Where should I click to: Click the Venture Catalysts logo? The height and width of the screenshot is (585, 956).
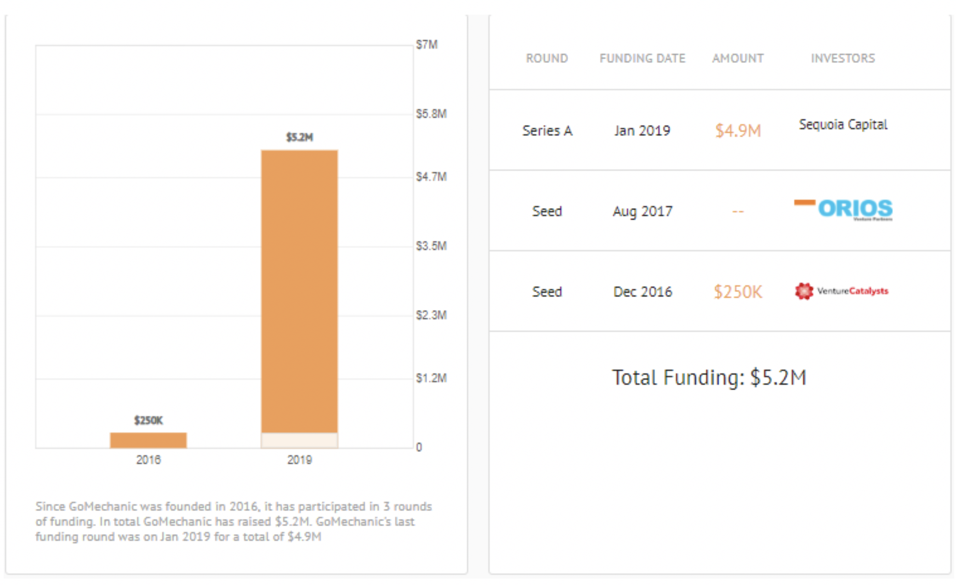click(x=842, y=291)
